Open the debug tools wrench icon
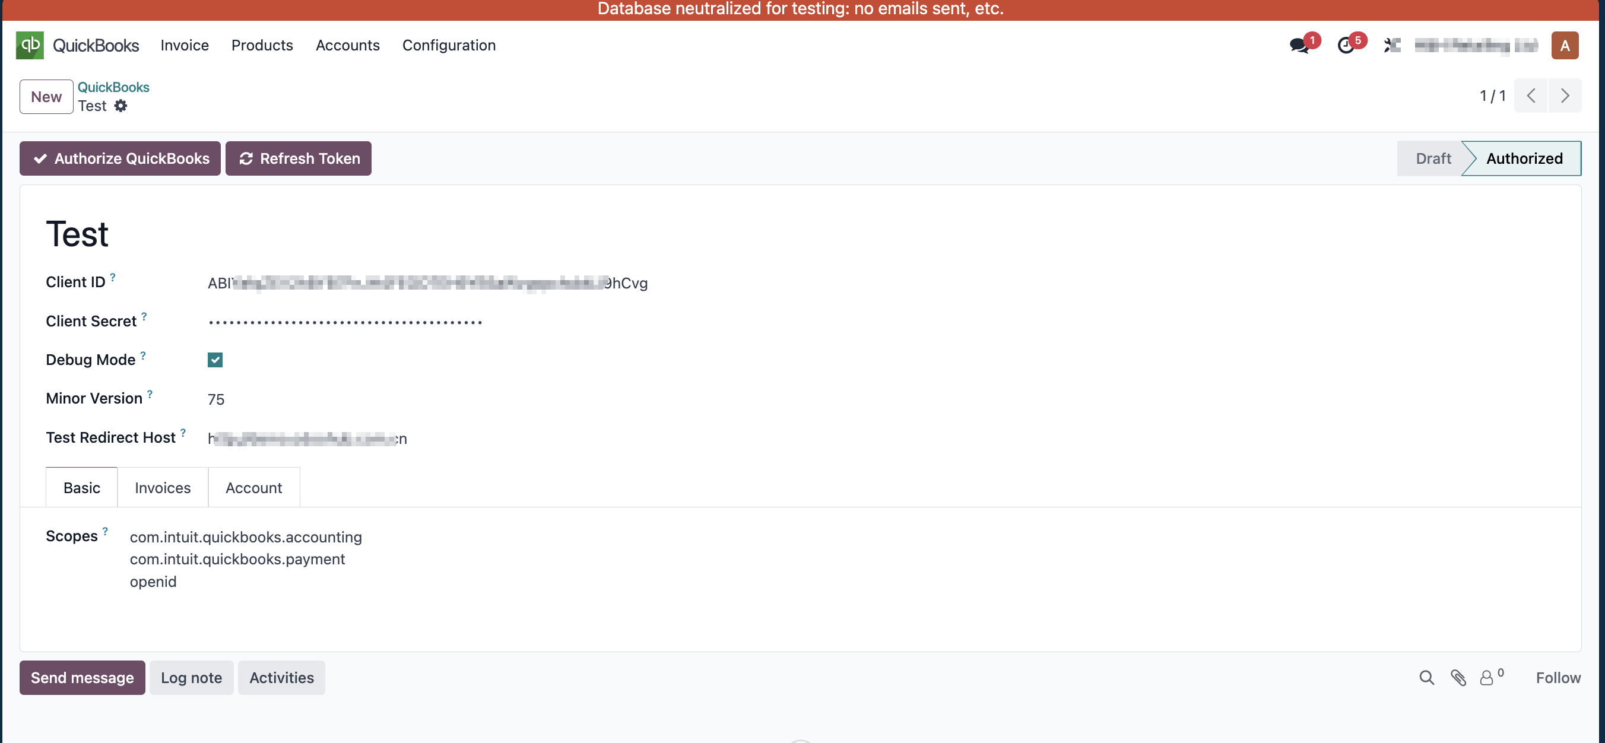The height and width of the screenshot is (743, 1605). pos(1392,46)
